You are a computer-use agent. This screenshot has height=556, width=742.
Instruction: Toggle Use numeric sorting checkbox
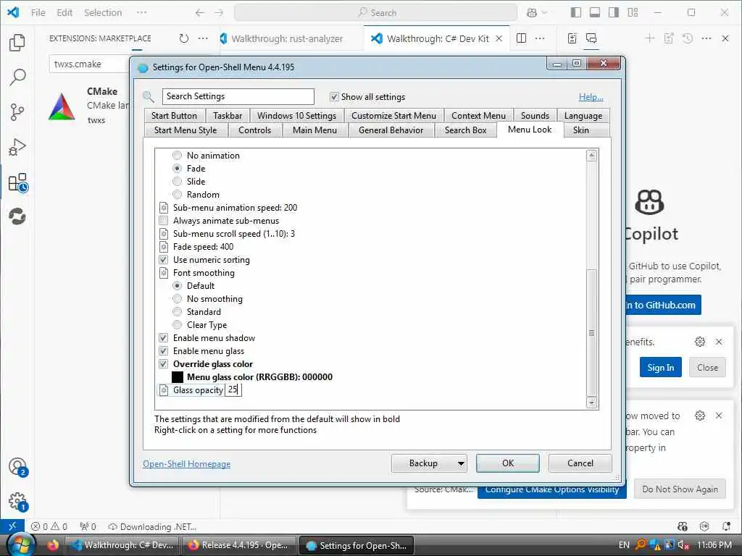(x=164, y=260)
